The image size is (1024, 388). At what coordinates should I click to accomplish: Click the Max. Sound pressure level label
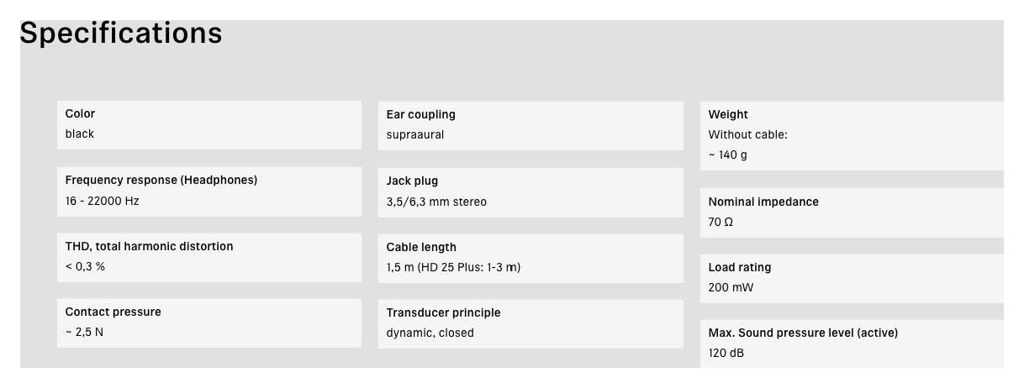coord(803,333)
